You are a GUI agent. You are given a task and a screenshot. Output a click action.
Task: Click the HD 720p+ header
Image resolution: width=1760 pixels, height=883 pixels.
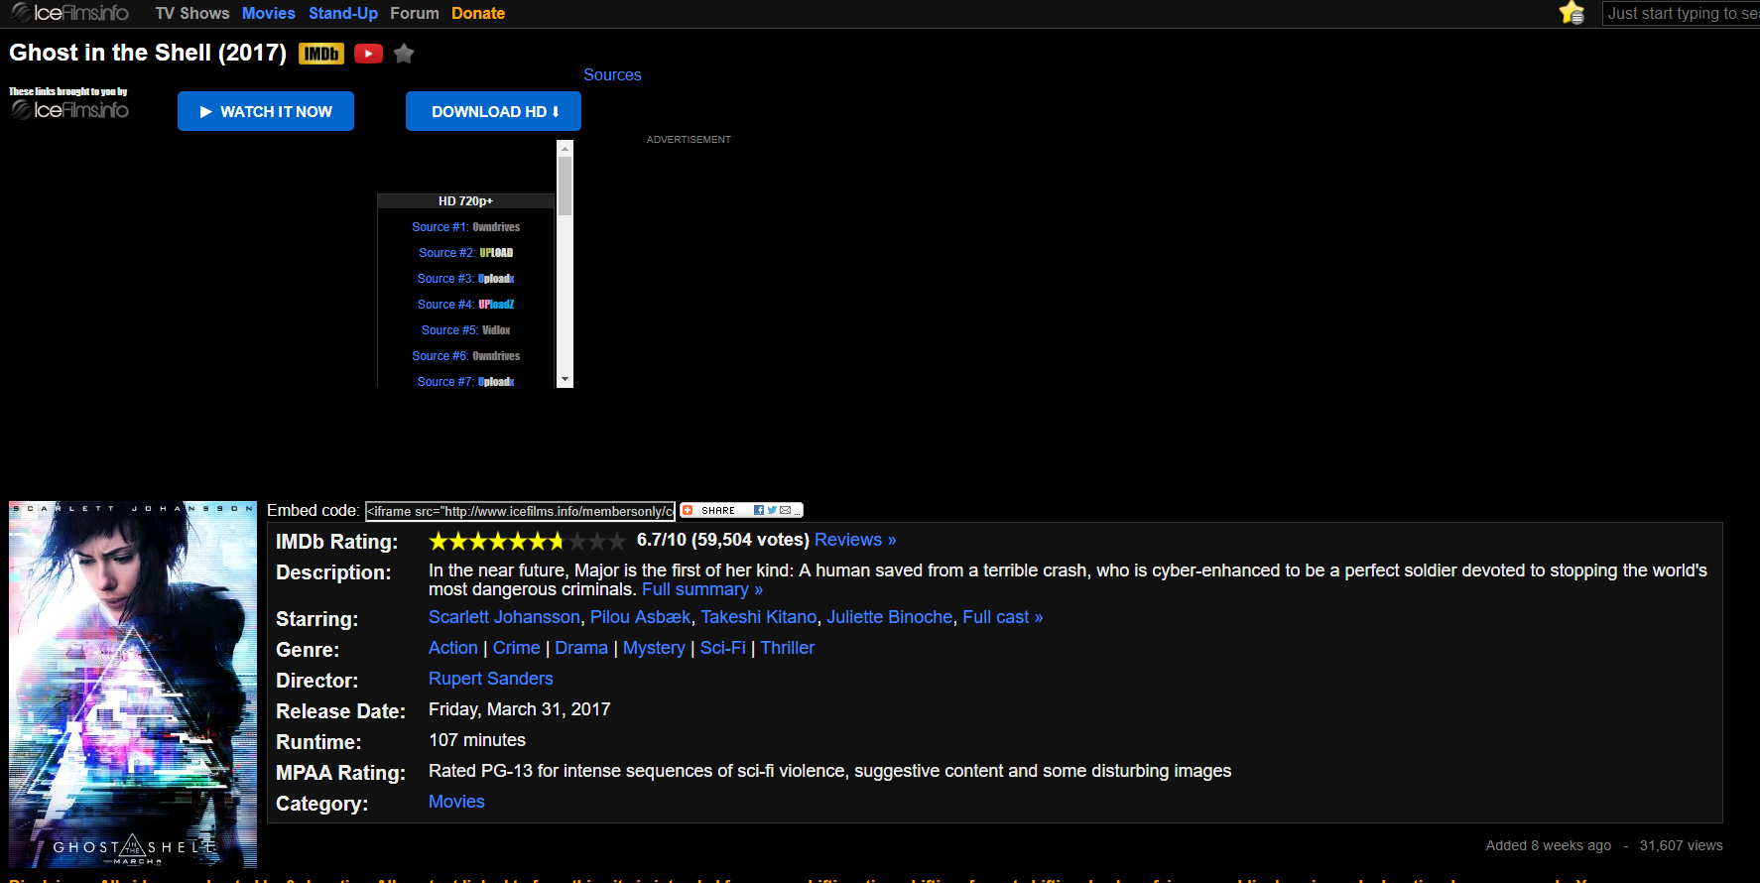pos(466,201)
